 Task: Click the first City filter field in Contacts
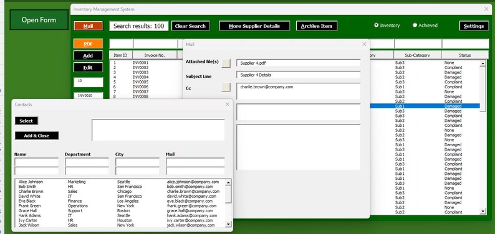(137, 162)
